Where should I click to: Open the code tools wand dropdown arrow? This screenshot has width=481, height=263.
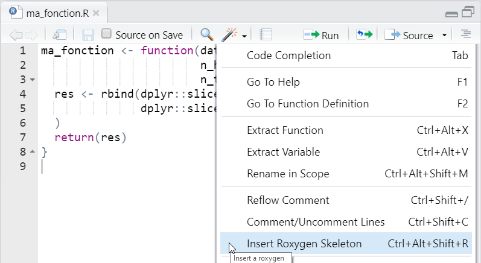[244, 36]
